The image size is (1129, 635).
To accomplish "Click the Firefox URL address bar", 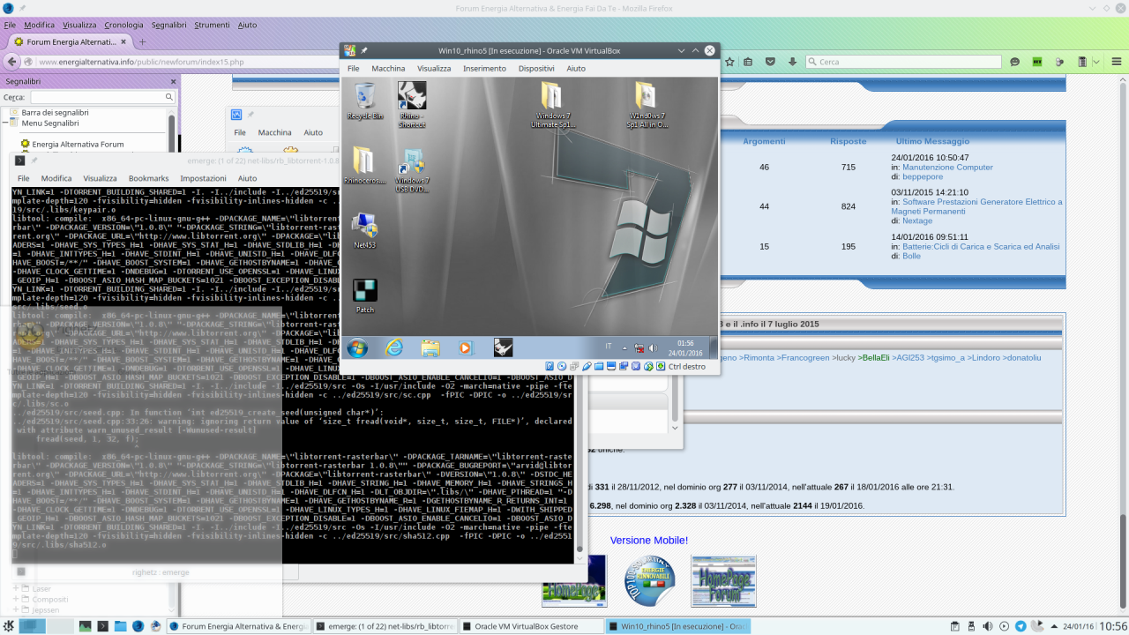I will pos(370,62).
